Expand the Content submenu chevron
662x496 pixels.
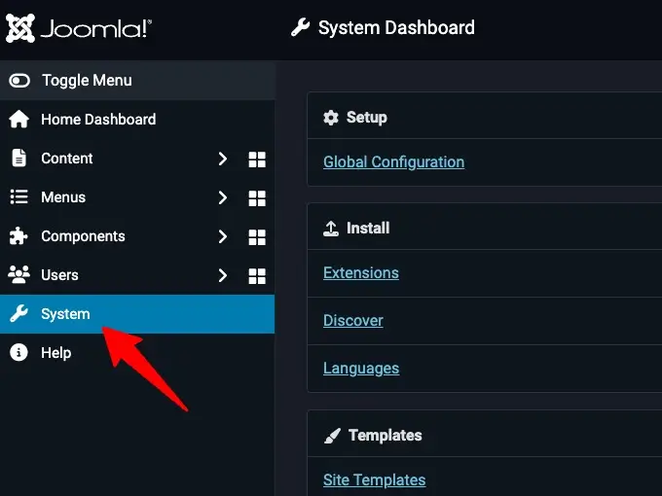pyautogui.click(x=223, y=159)
